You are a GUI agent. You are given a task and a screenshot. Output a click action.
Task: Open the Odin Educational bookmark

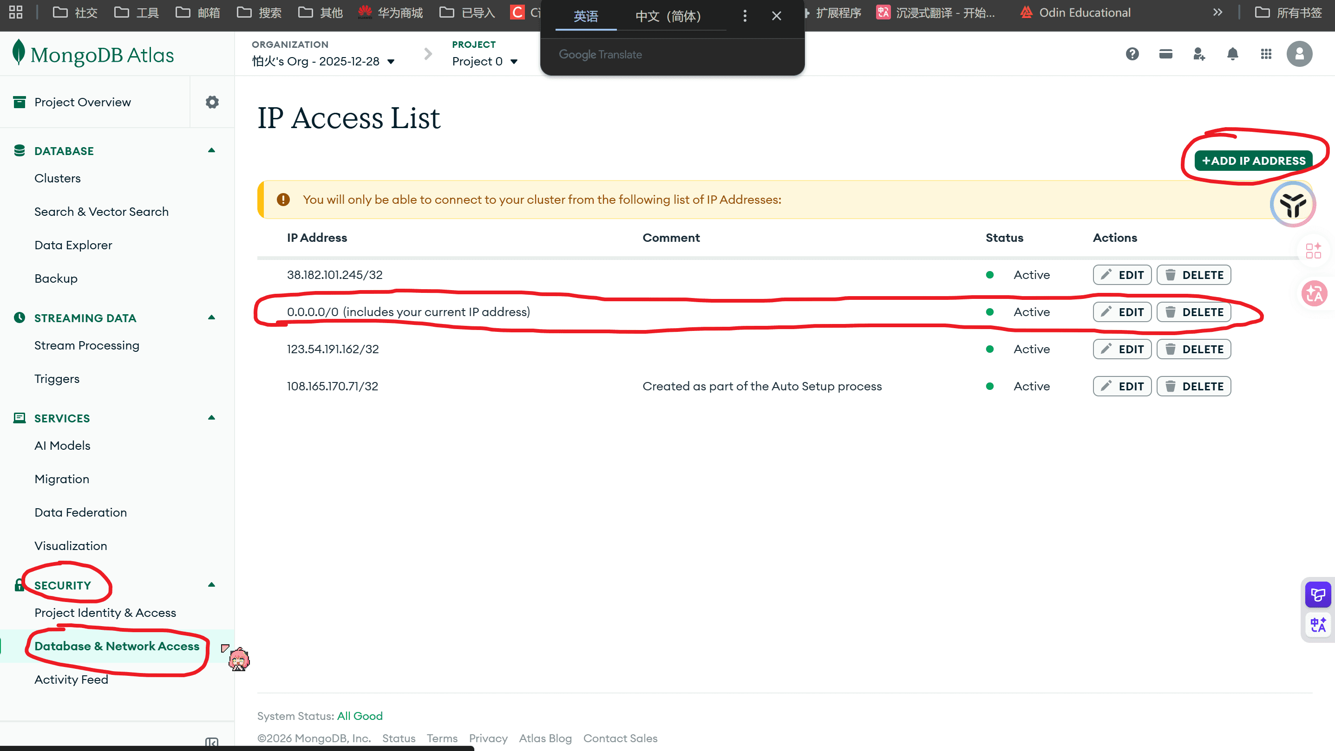1075,13
